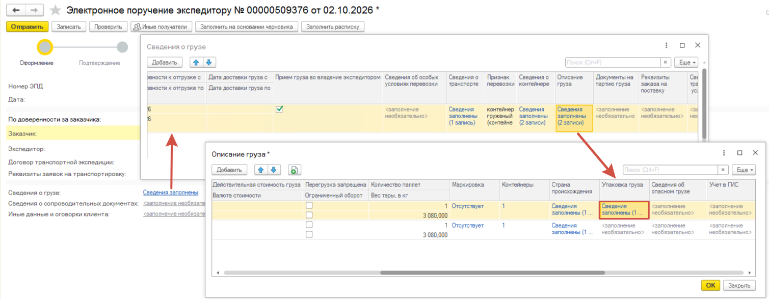
Task: Clear the search box in Сведения о грузе
Action: click(x=666, y=62)
